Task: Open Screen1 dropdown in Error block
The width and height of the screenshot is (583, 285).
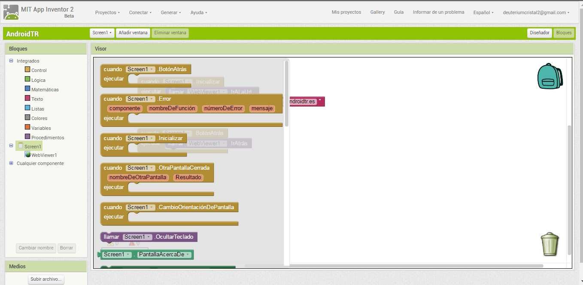Action: (x=140, y=99)
